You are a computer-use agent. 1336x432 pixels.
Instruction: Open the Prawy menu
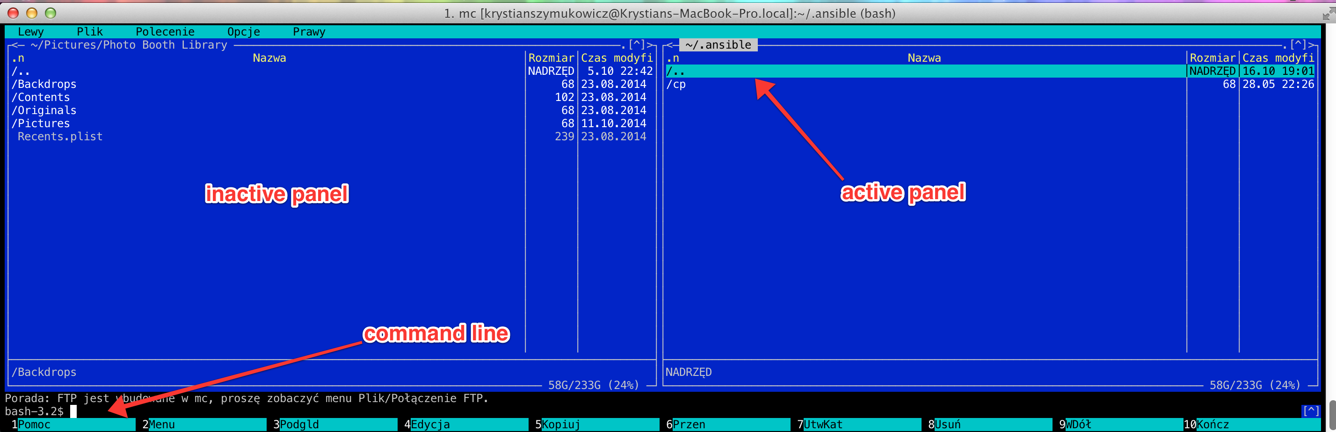(x=309, y=32)
